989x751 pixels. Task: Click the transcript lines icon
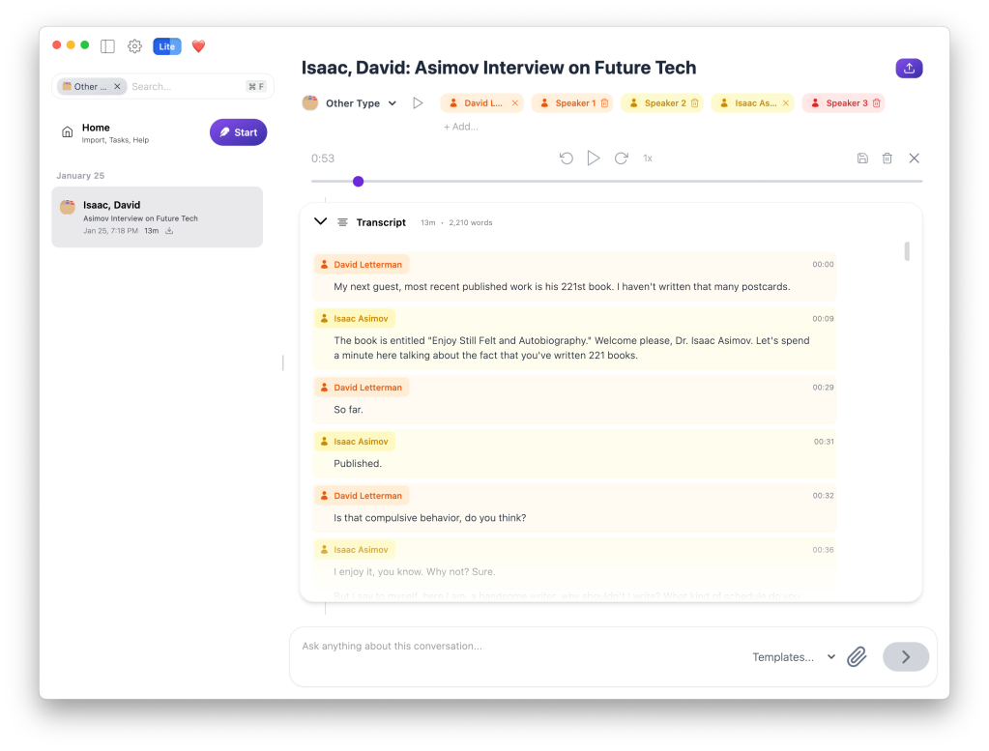(342, 222)
